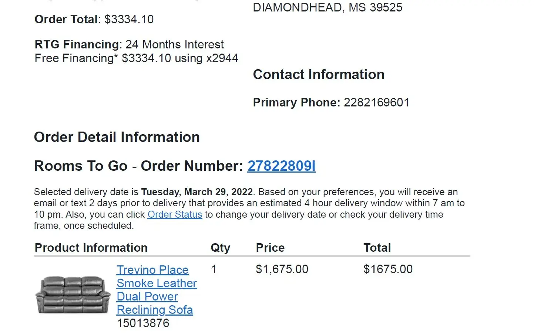Click the Order Detail Information heading
Viewport: 534px width, 333px height.
pyautogui.click(x=117, y=137)
